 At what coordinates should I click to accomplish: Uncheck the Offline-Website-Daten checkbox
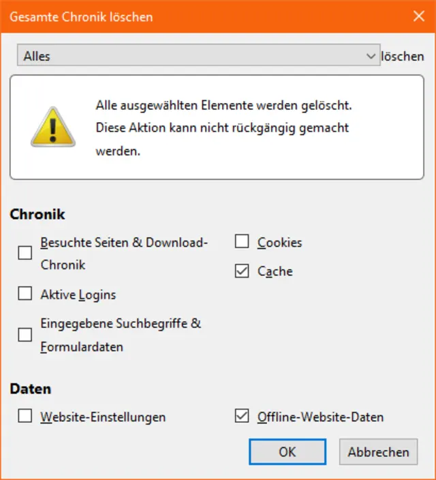242,415
